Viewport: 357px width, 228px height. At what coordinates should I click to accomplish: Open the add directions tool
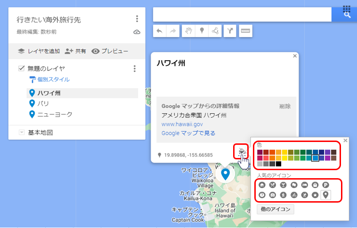(230, 31)
